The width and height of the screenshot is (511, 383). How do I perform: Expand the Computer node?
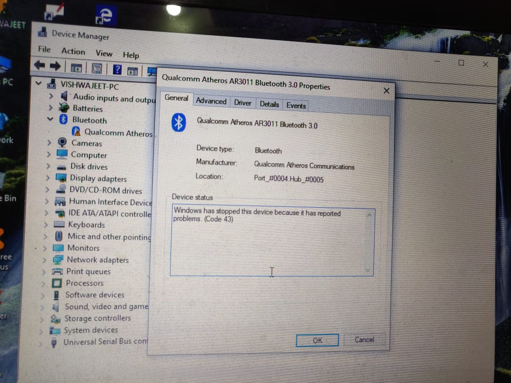[x=48, y=154]
